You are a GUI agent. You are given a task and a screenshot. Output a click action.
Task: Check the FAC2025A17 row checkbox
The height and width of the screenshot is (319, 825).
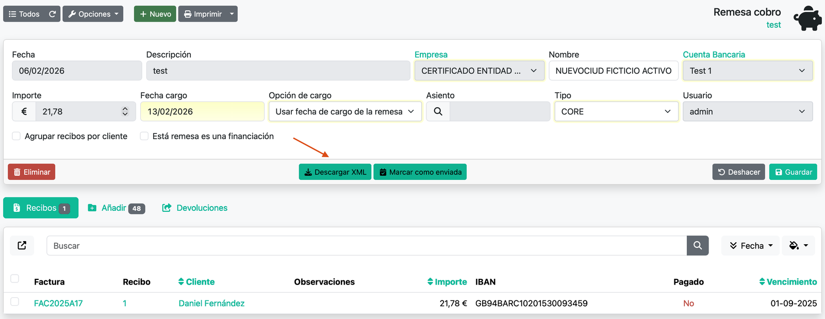pos(15,301)
